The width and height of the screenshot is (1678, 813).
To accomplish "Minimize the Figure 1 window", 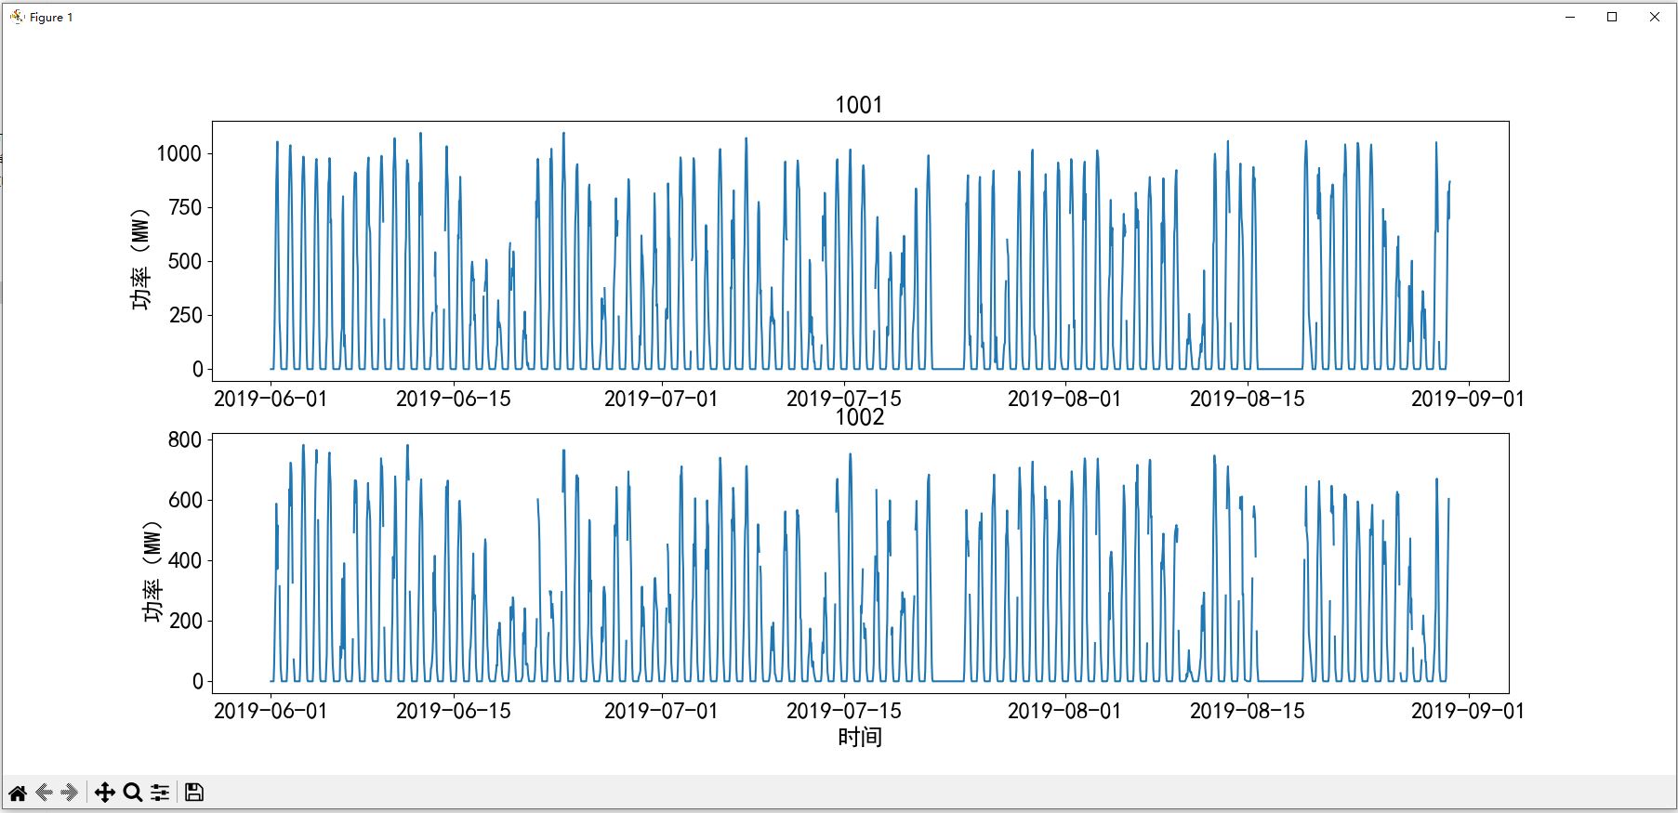I will (x=1570, y=17).
